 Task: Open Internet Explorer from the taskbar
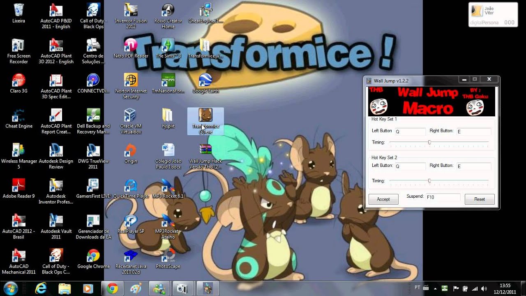[41, 289]
